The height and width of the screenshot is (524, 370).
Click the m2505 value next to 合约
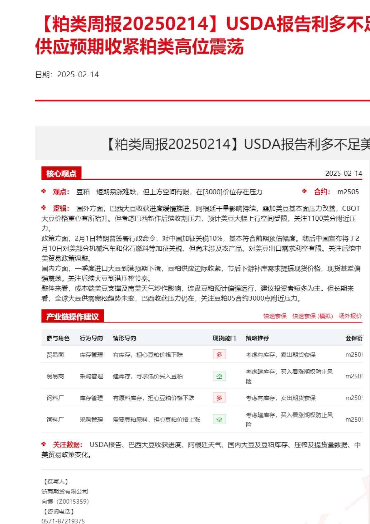[x=348, y=192]
